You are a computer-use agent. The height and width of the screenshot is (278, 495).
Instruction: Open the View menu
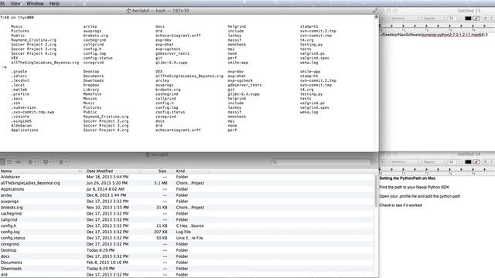(15, 3)
